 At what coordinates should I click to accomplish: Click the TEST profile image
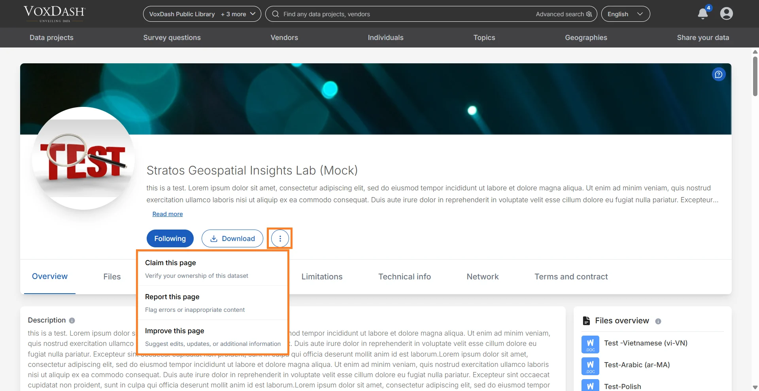[83, 158]
